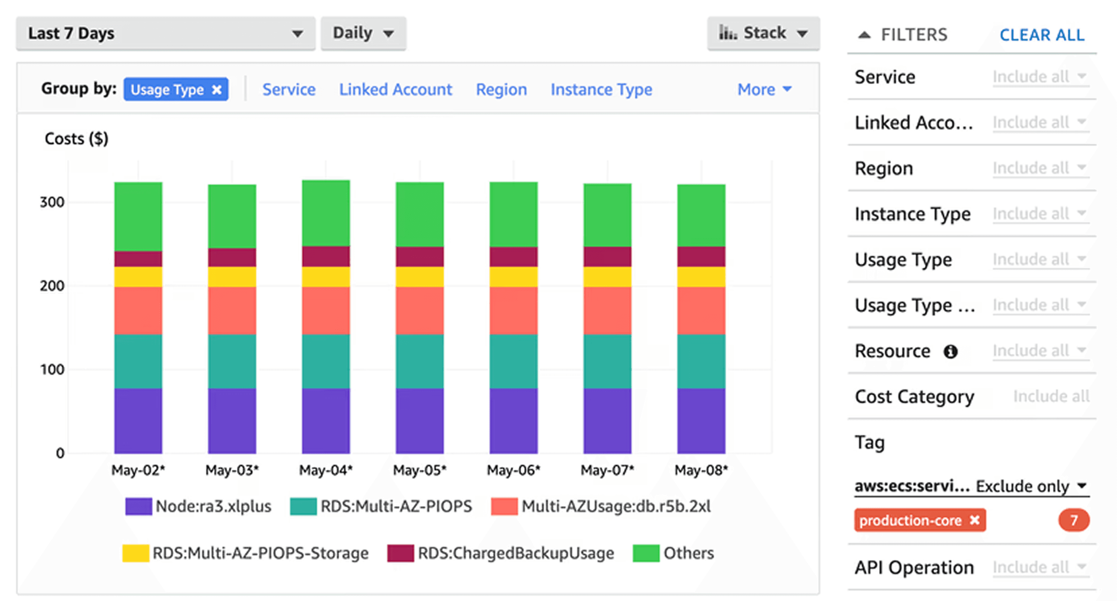Collapse the FILTERS panel arrow
The width and height of the screenshot is (1117, 601).
[x=864, y=35]
